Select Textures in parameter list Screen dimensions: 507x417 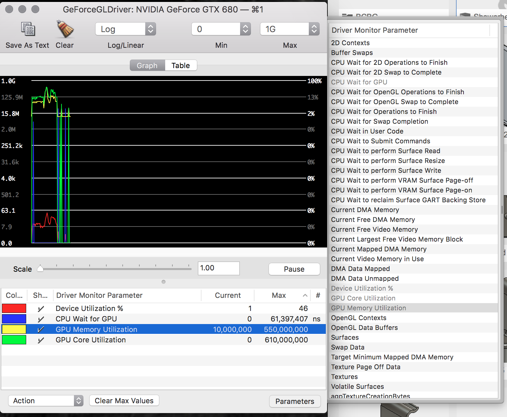coord(414,377)
